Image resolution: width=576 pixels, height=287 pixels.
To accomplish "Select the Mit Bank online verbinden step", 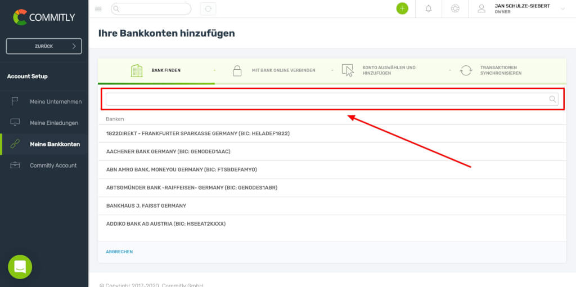I will point(274,70).
